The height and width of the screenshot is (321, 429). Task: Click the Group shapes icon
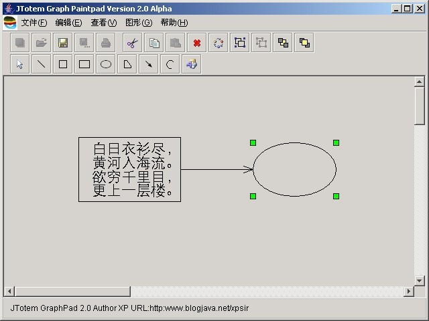[x=240, y=43]
